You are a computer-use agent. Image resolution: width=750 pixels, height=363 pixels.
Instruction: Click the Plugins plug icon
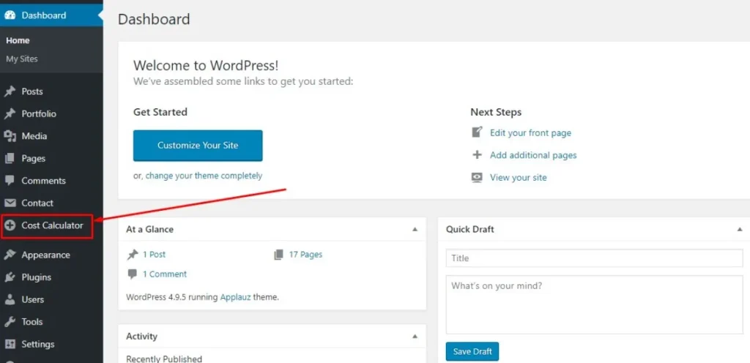10,277
